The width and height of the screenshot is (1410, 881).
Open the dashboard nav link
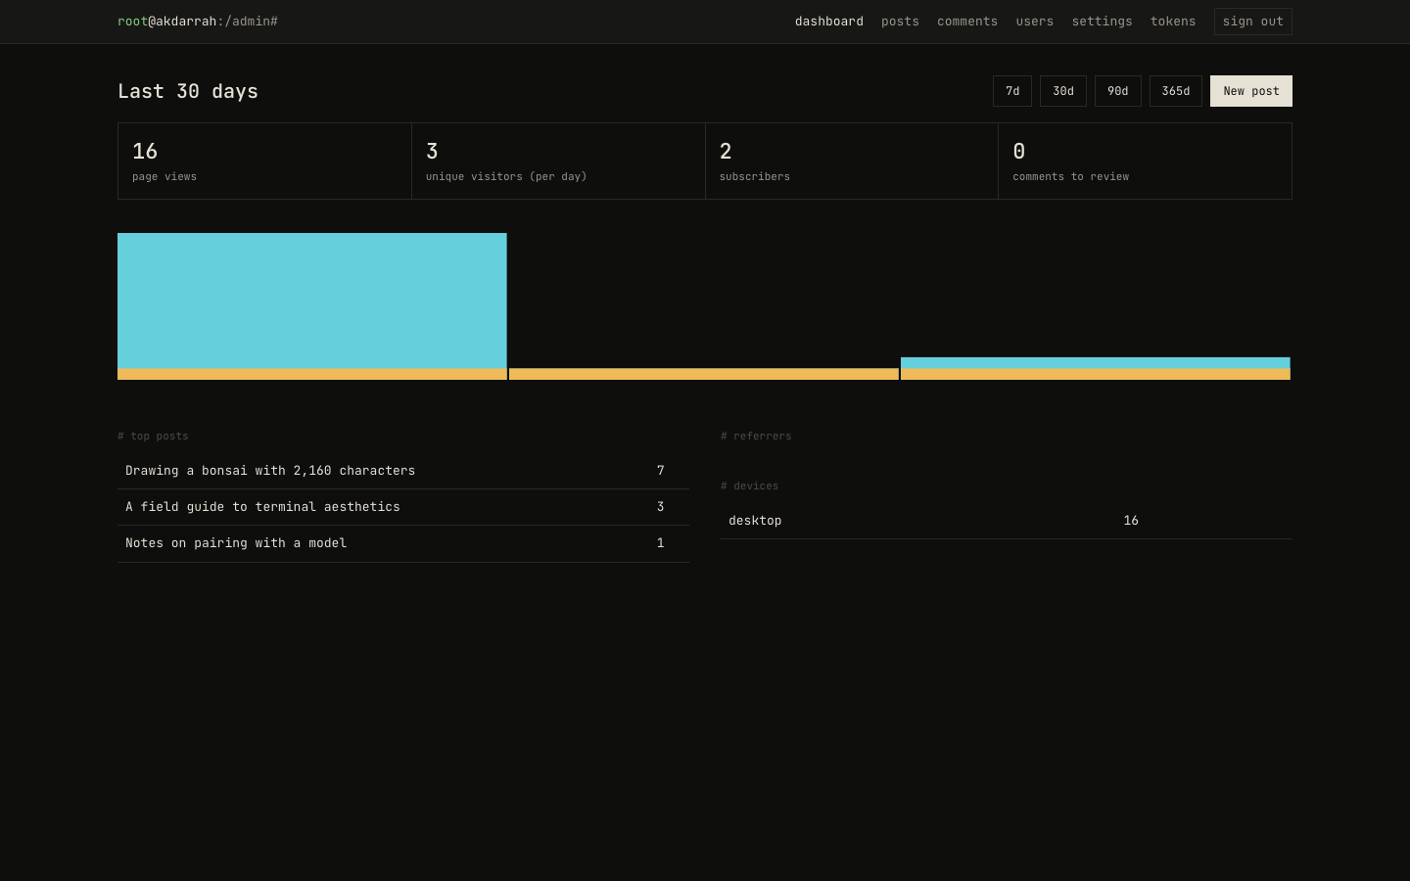tap(828, 22)
